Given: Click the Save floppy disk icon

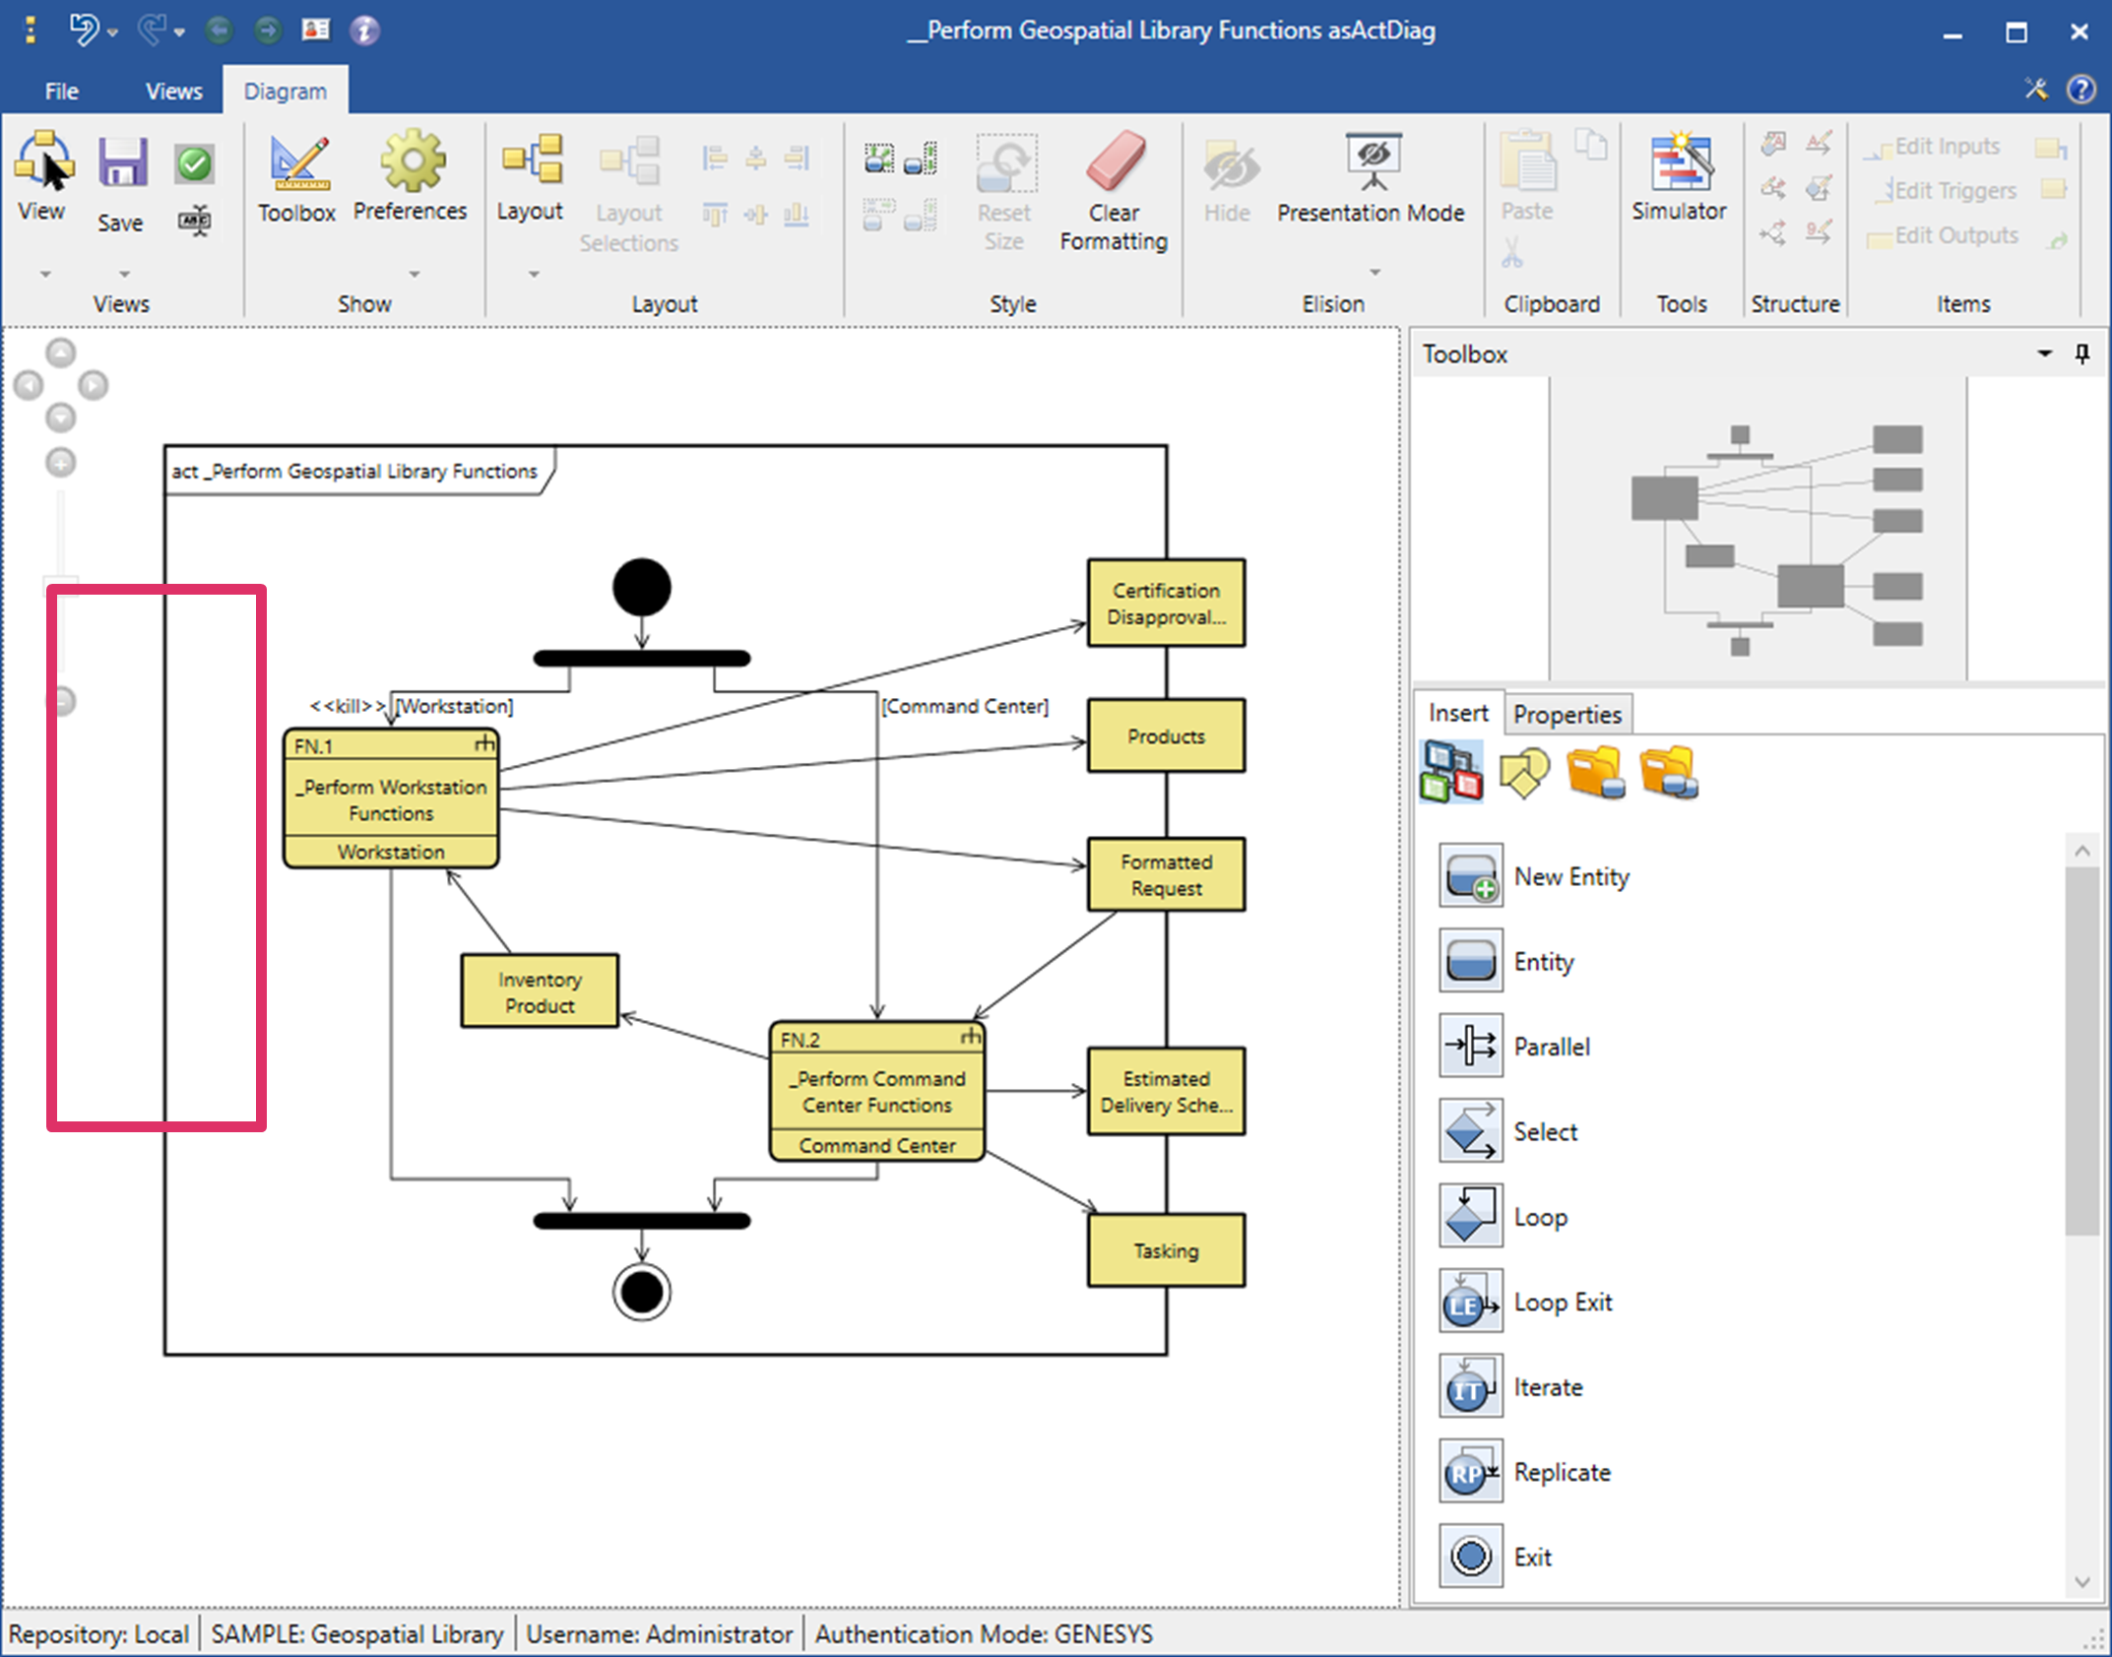Looking at the screenshot, I should tap(122, 163).
